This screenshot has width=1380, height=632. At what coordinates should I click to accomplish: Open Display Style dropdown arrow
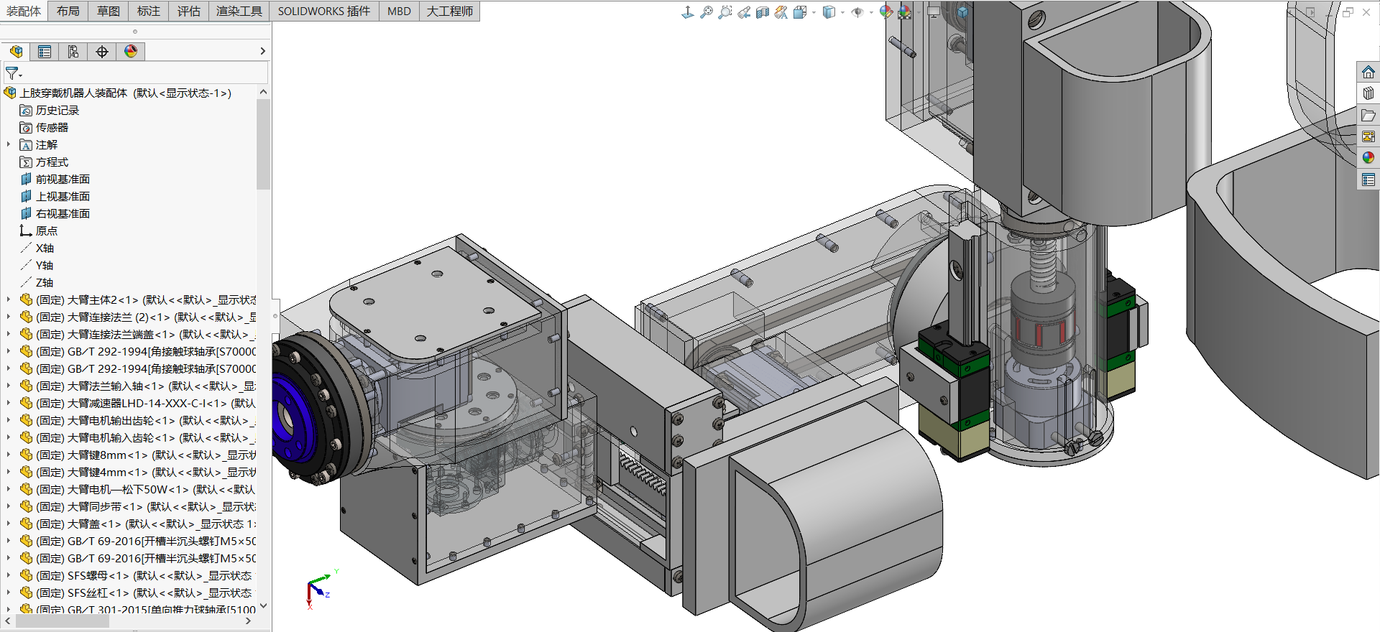(842, 12)
